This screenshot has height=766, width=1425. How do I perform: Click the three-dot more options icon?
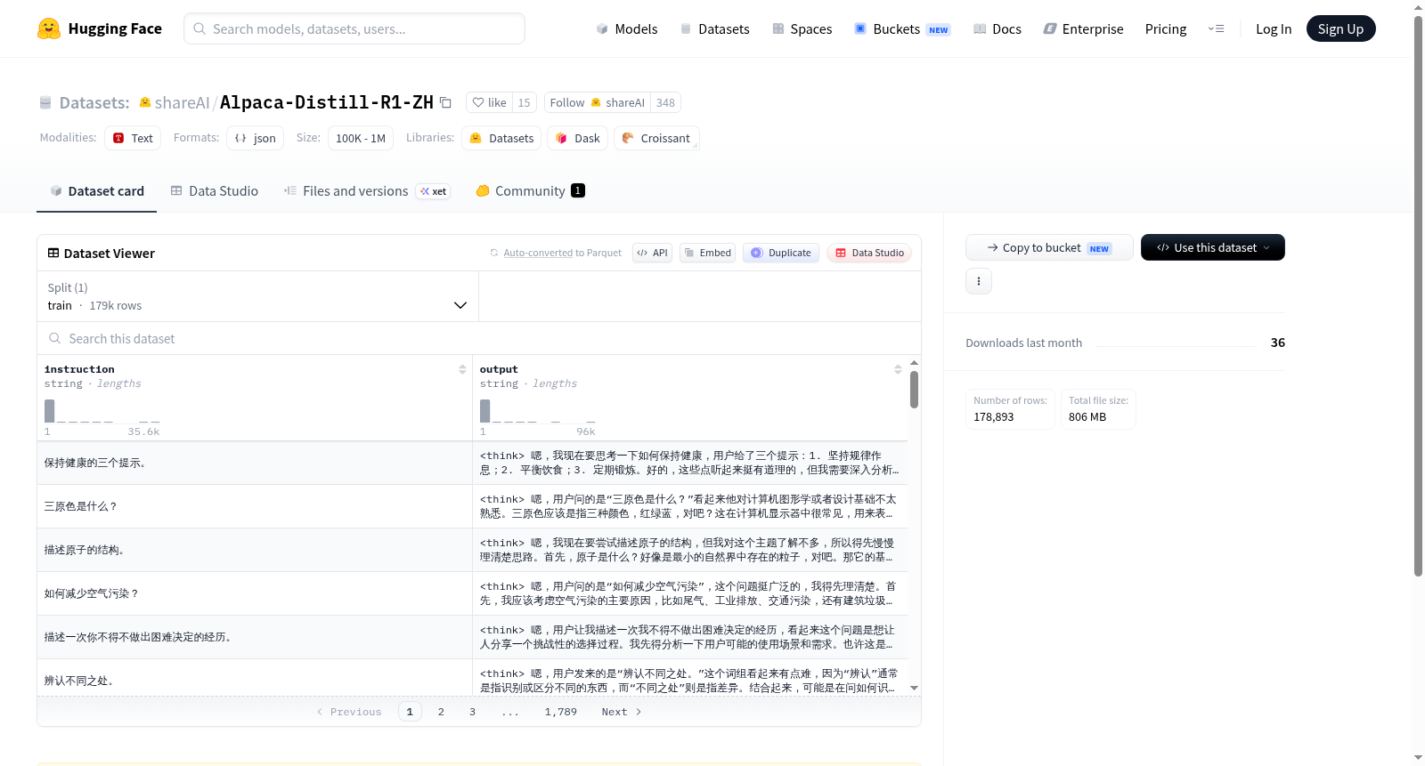tap(979, 281)
